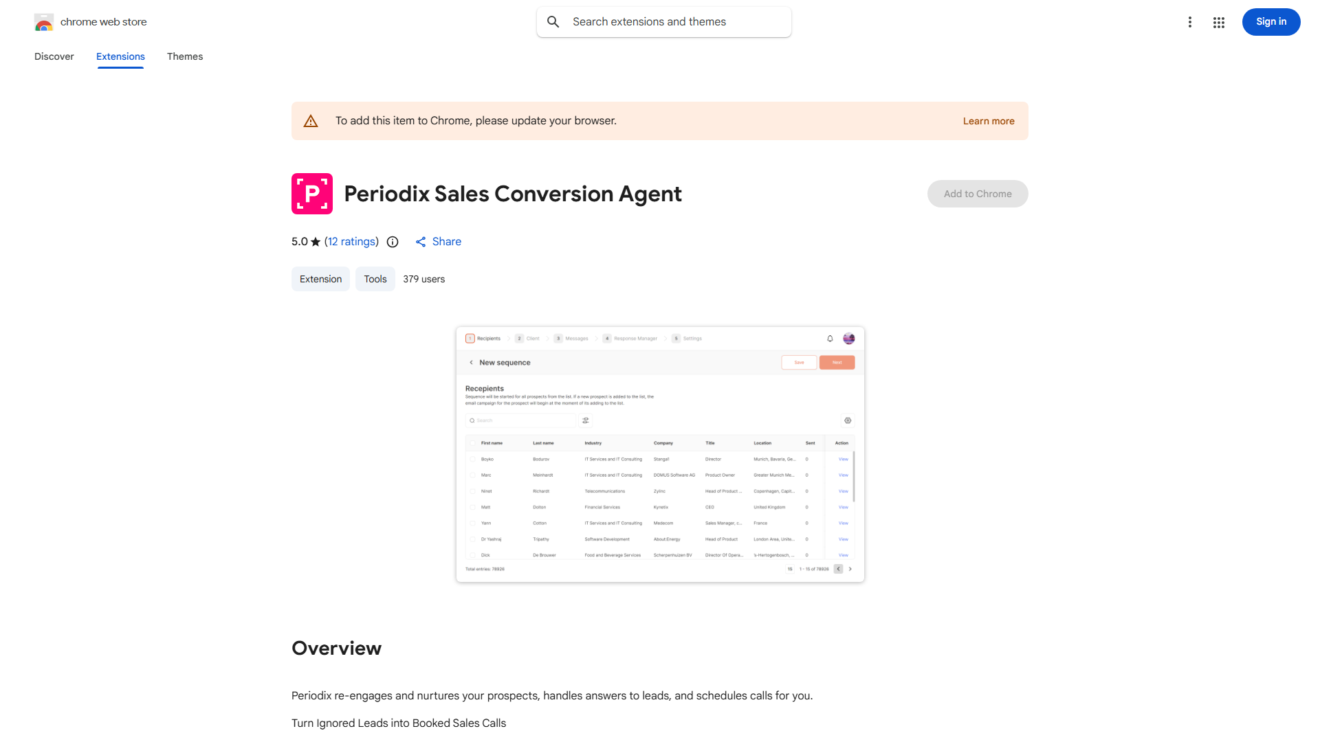
Task: Click the search magnifier icon
Action: tap(553, 21)
